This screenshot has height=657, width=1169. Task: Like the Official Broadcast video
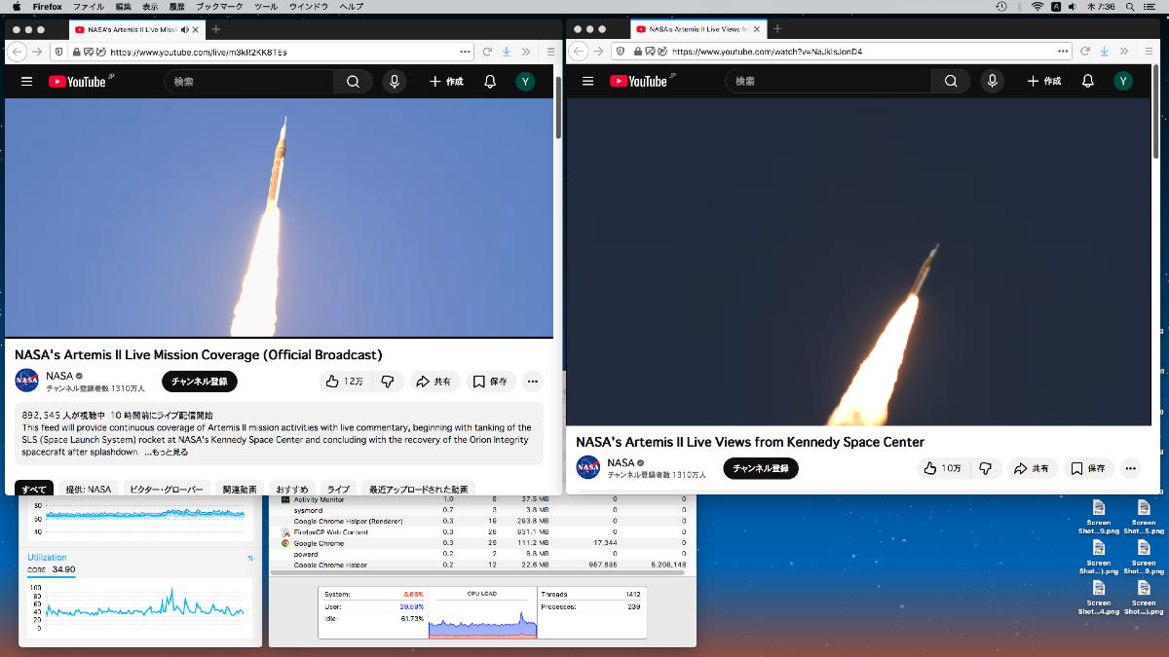coord(344,382)
